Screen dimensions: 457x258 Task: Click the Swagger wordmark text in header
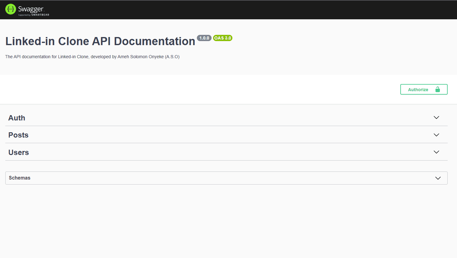point(31,9)
